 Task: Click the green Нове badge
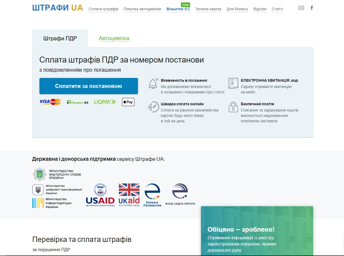[x=186, y=5]
